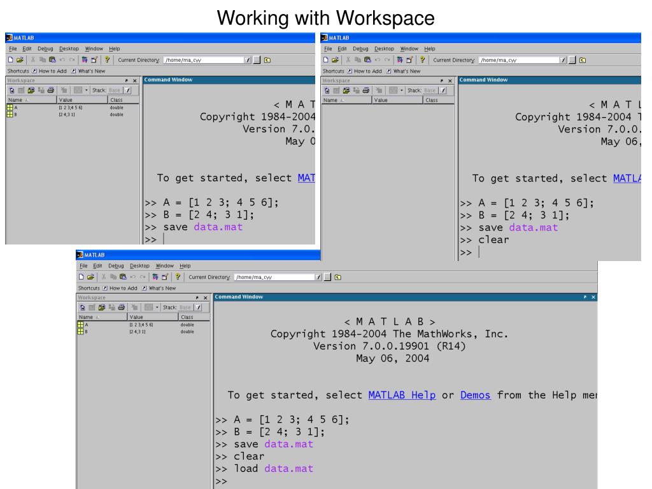Open plot type dropdown arrow in bottom Workspace
This screenshot has height=489, width=652.
pos(157,308)
